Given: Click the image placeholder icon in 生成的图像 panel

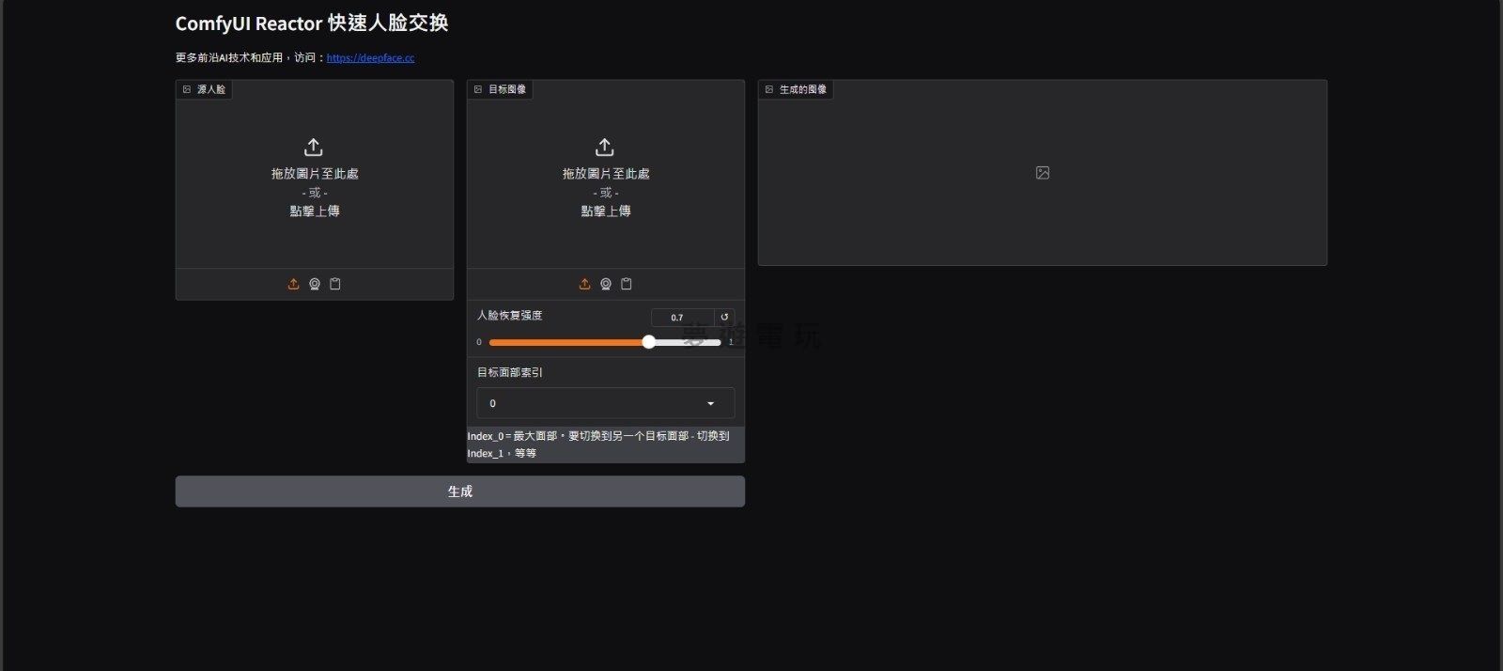Looking at the screenshot, I should [x=1043, y=173].
